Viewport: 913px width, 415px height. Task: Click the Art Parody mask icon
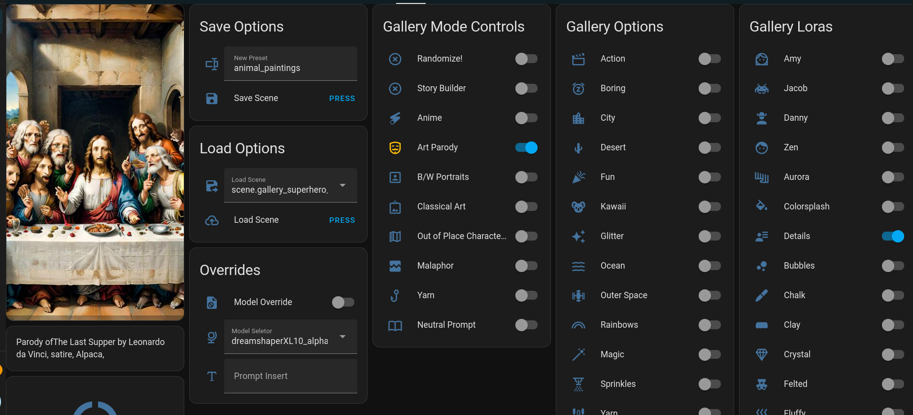tap(395, 147)
